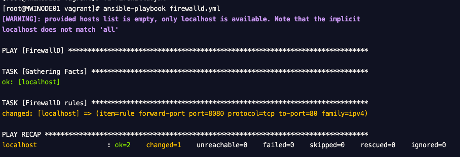Click localhost in the recap line
This screenshot has width=460, height=157.
(19, 145)
